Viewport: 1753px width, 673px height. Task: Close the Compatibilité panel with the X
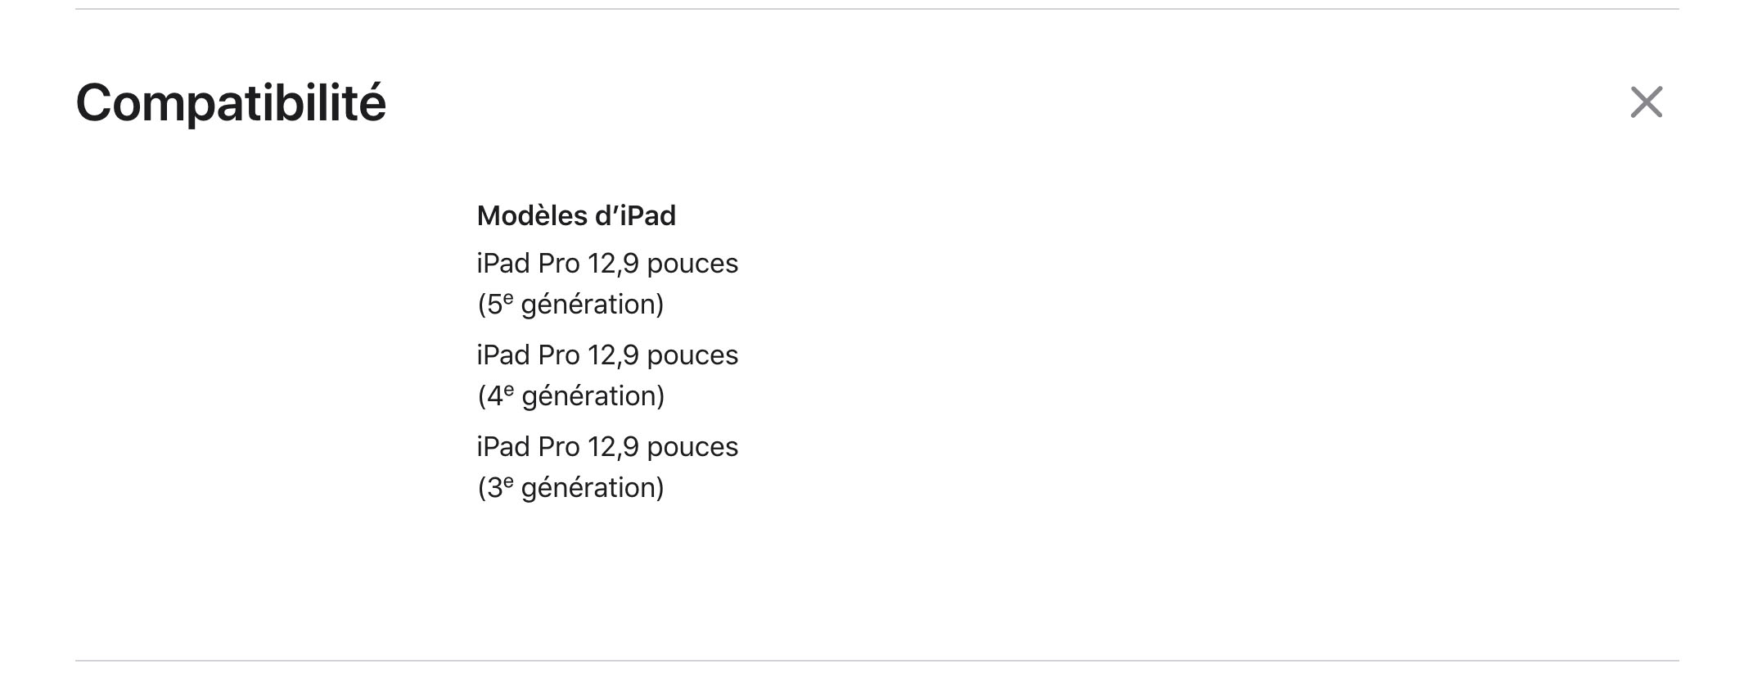click(1646, 102)
